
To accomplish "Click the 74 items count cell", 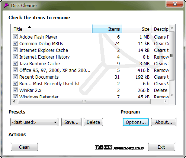I will tap(117, 43).
